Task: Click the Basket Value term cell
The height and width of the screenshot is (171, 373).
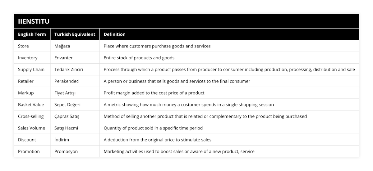Action: [31, 105]
